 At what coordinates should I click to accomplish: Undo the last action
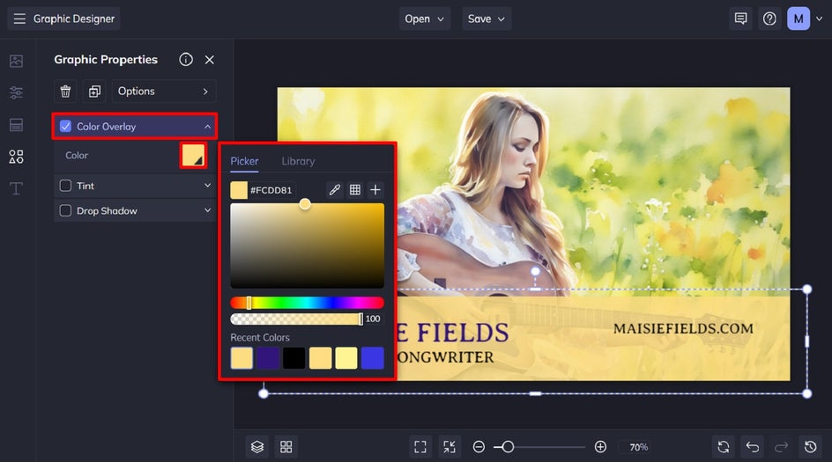point(753,447)
